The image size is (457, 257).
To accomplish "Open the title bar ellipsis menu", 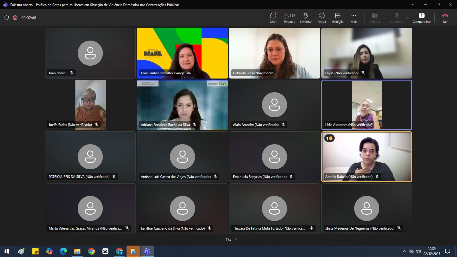I will 412,5.
